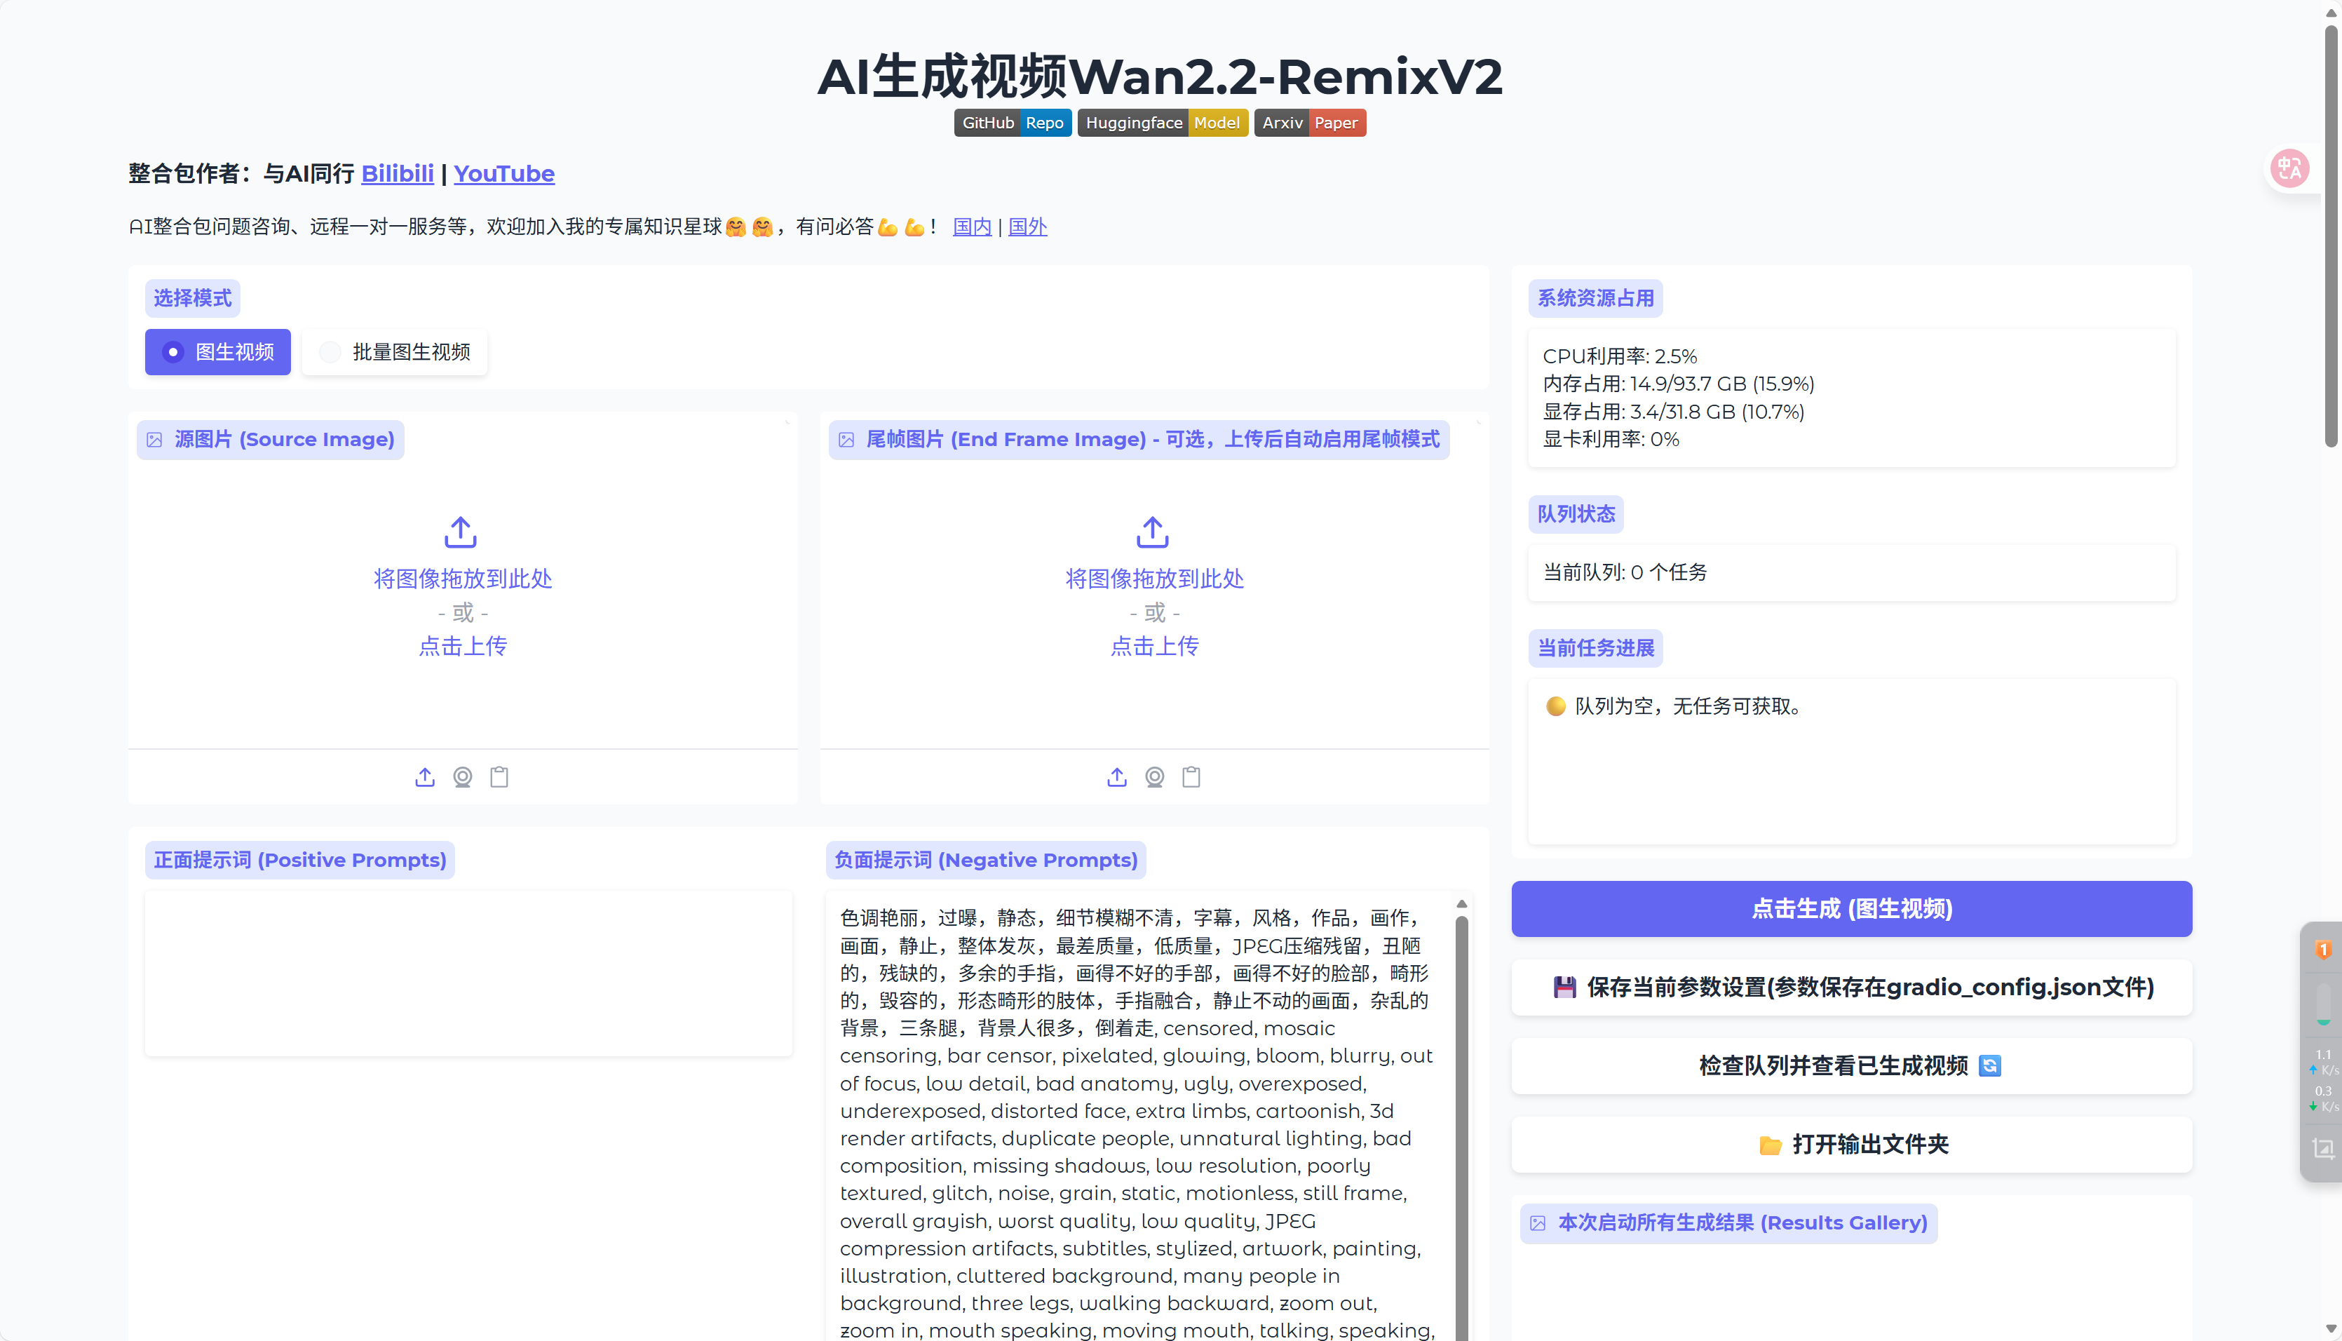Click inside the Positive Prompts text box
2342x1341 pixels.
click(x=468, y=973)
